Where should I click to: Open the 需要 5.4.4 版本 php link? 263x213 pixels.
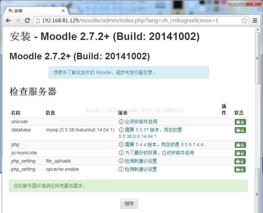point(164,145)
